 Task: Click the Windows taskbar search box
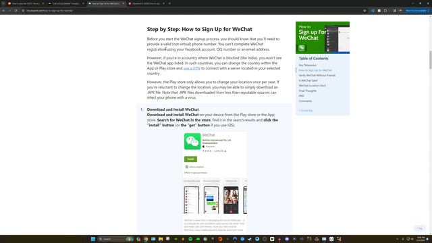click(115, 239)
